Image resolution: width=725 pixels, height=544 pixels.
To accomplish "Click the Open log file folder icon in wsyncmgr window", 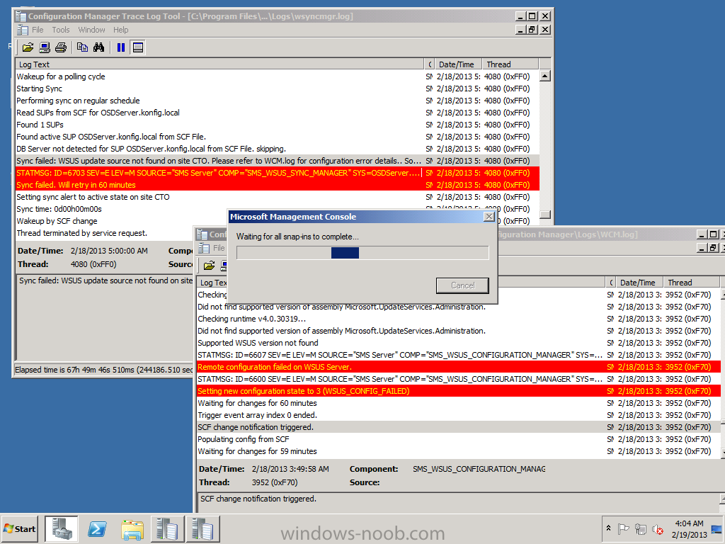I will point(28,47).
